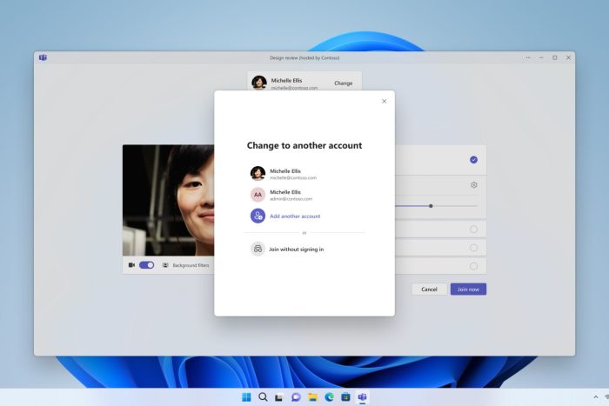Open Microsoft Store from taskbar
This screenshot has width=609, height=406.
(345, 397)
